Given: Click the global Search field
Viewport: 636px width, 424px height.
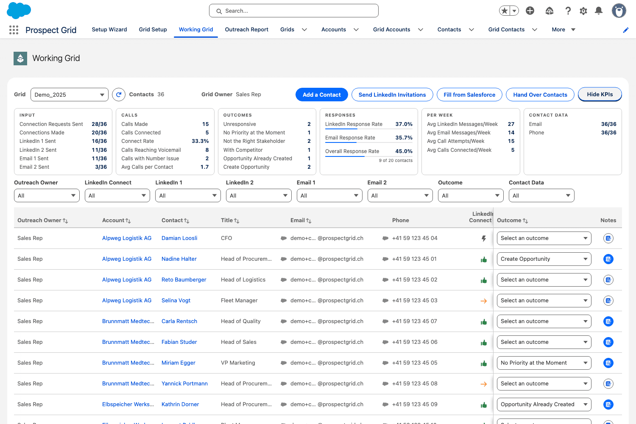Looking at the screenshot, I should pyautogui.click(x=294, y=11).
